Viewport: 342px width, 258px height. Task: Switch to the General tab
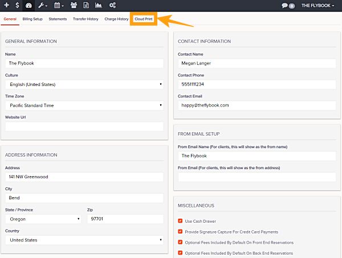(10, 19)
